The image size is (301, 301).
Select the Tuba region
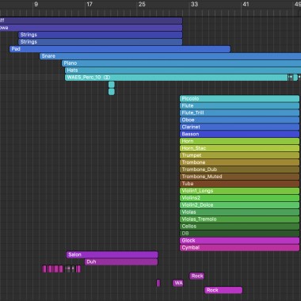239,184
